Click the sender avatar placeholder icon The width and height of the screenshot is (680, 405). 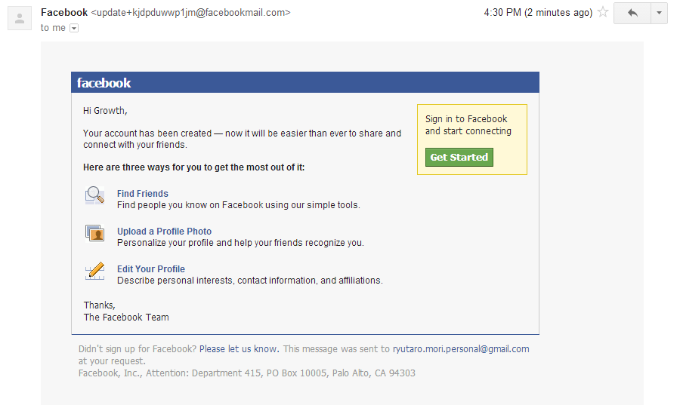pos(19,18)
